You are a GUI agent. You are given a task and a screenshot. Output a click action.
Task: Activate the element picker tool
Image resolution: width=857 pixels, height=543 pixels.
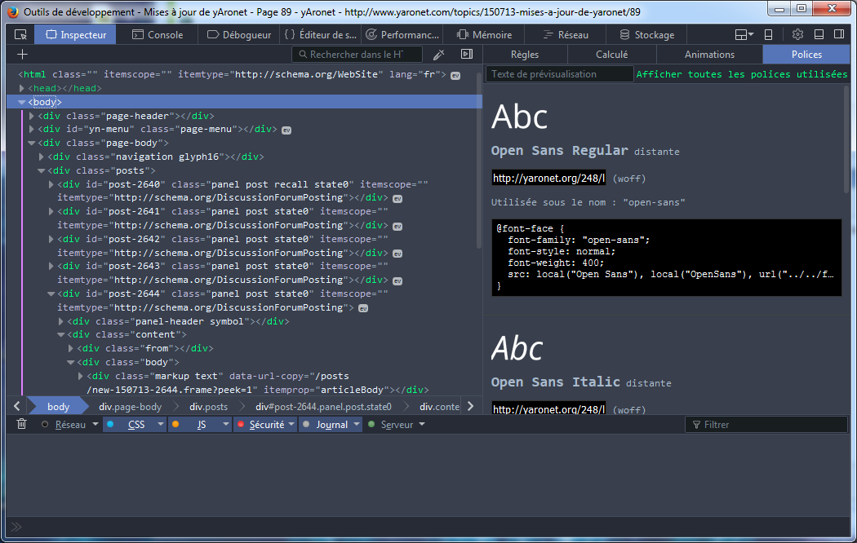[x=20, y=34]
